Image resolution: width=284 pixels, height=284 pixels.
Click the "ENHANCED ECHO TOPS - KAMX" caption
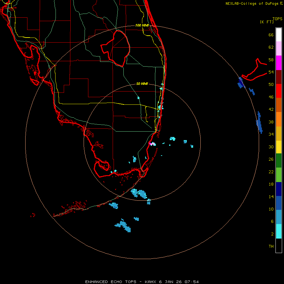(x=121, y=282)
